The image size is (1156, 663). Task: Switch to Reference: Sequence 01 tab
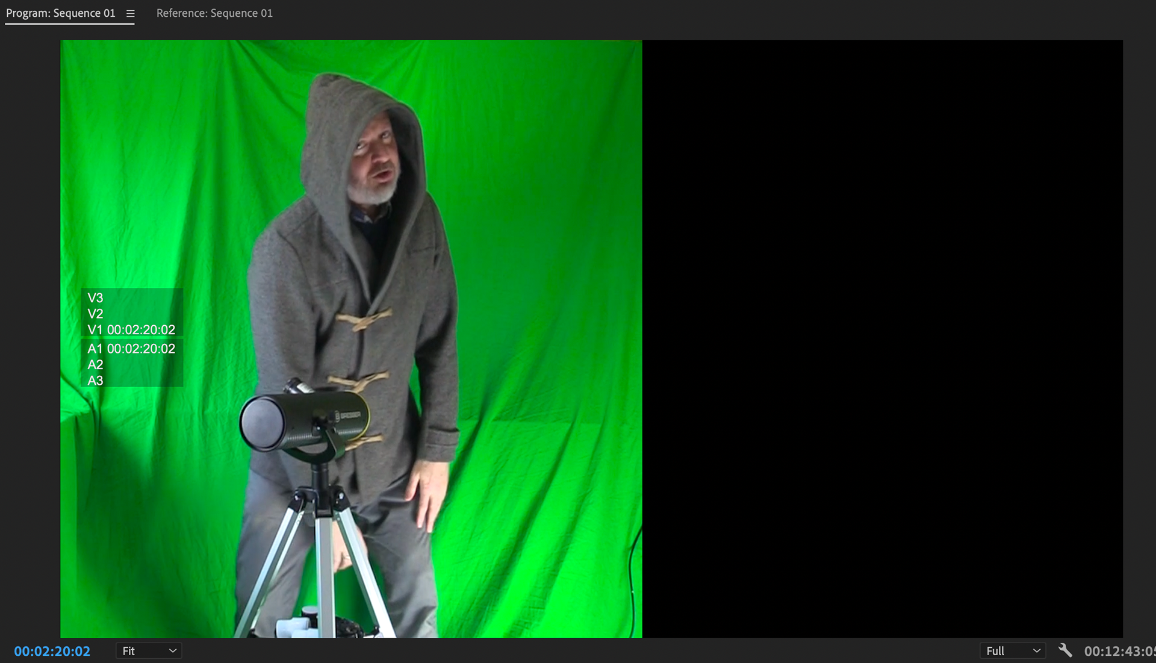(214, 13)
